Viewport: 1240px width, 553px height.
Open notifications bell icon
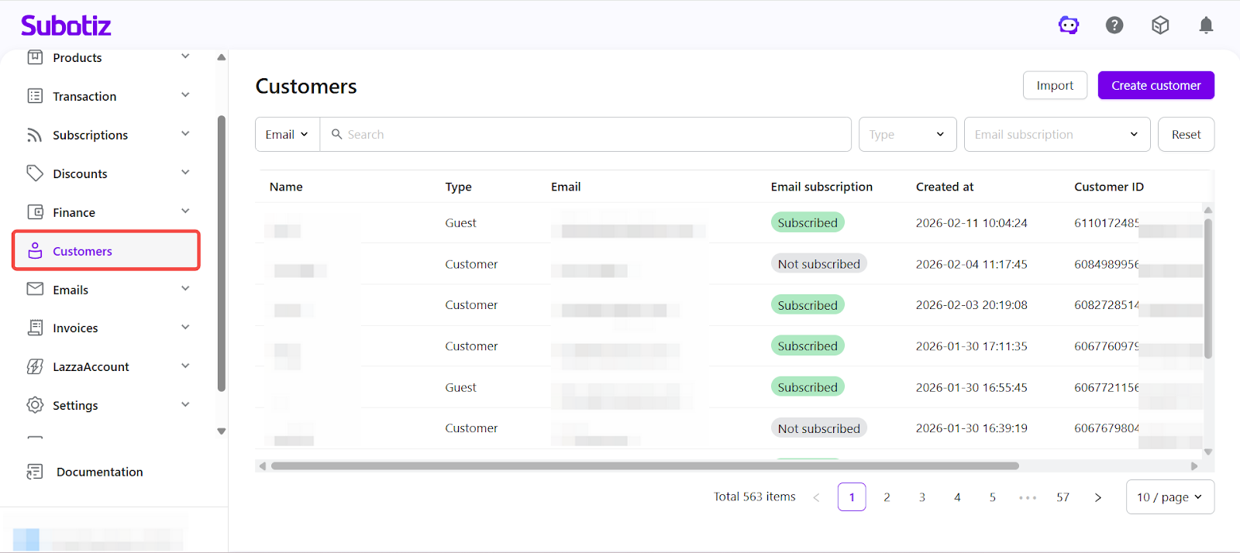(x=1206, y=26)
